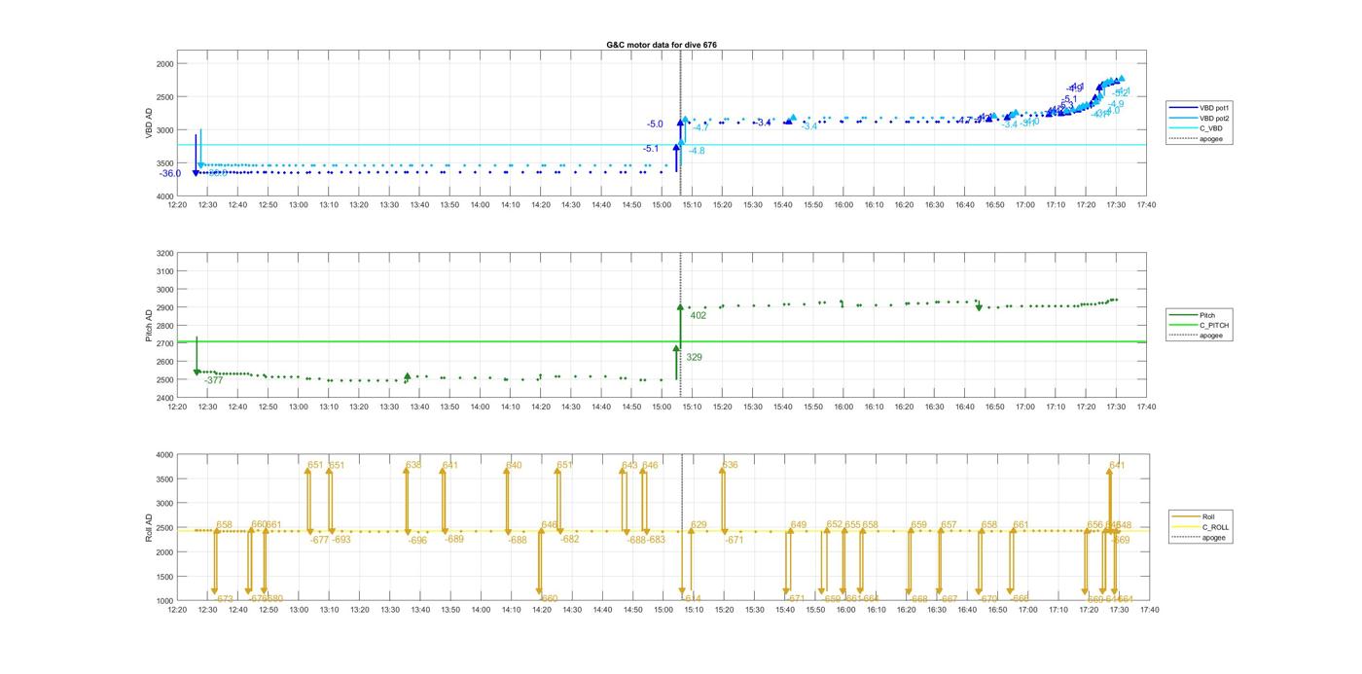Click the '629' roll label
This screenshot has width=1362, height=674.
pos(699,525)
